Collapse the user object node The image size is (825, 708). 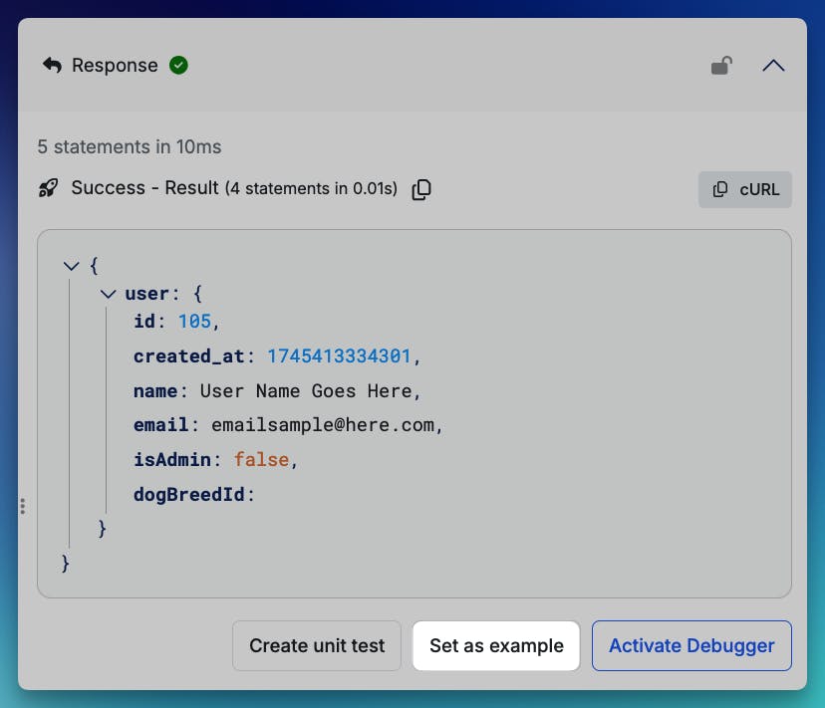[108, 294]
